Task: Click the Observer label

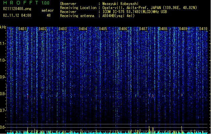Action: click(68, 4)
